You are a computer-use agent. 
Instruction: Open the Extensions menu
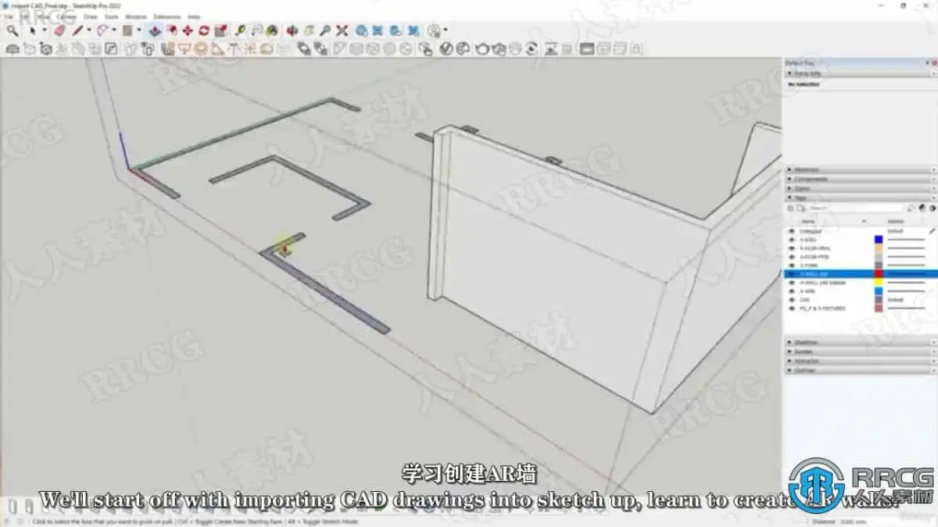click(x=168, y=16)
